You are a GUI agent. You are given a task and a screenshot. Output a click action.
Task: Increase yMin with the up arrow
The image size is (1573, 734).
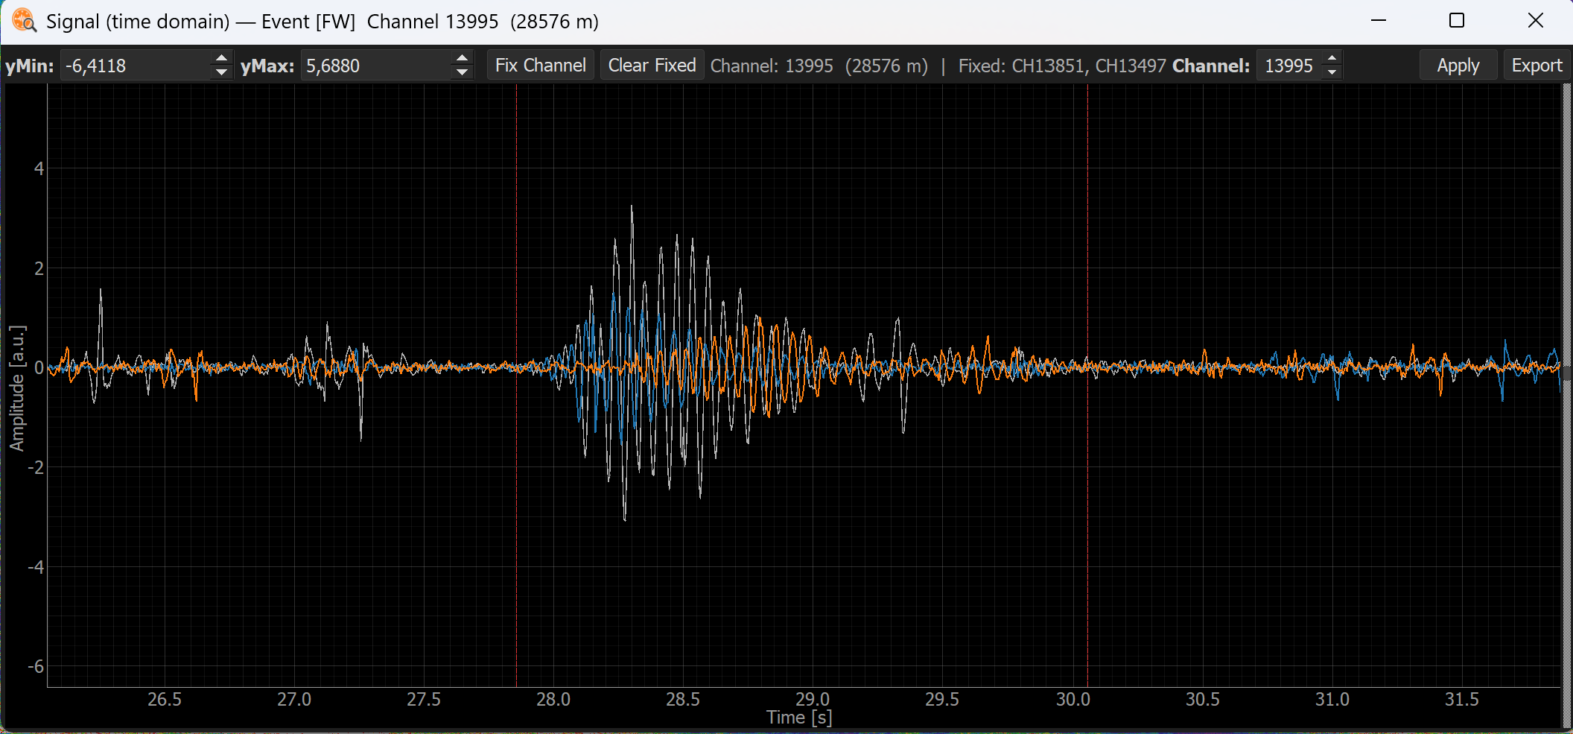pyautogui.click(x=221, y=58)
